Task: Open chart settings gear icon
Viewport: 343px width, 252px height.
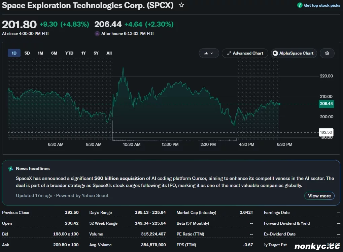Action: [327, 53]
